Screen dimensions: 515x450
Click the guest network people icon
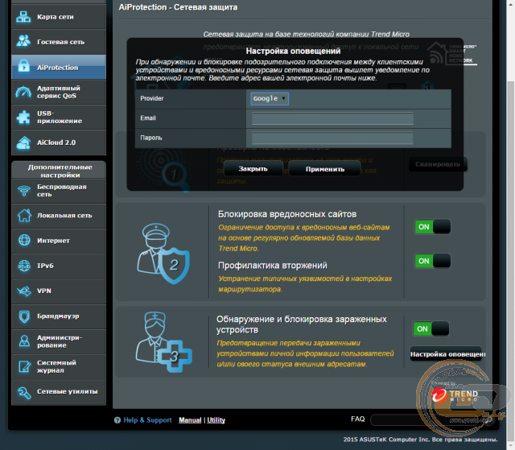[x=23, y=41]
